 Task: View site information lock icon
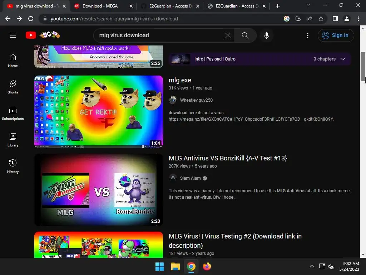pyautogui.click(x=45, y=19)
